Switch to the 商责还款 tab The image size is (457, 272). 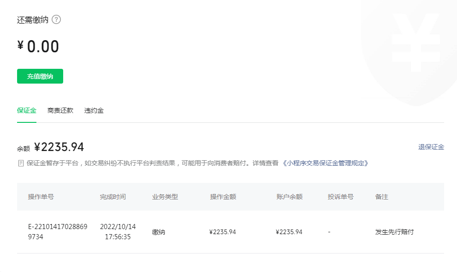coord(60,111)
